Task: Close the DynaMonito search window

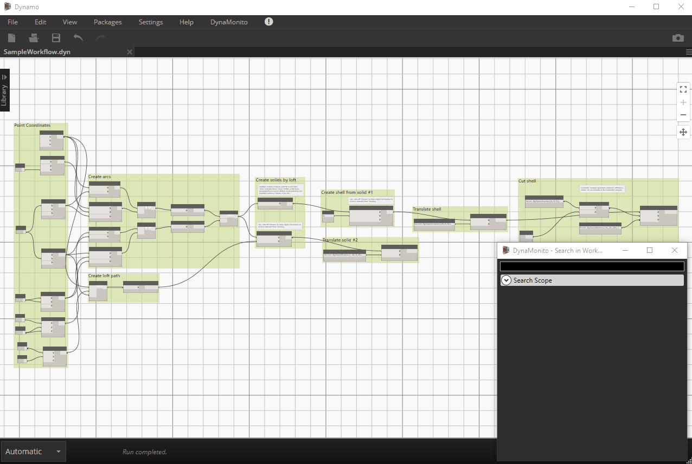Action: (x=675, y=250)
